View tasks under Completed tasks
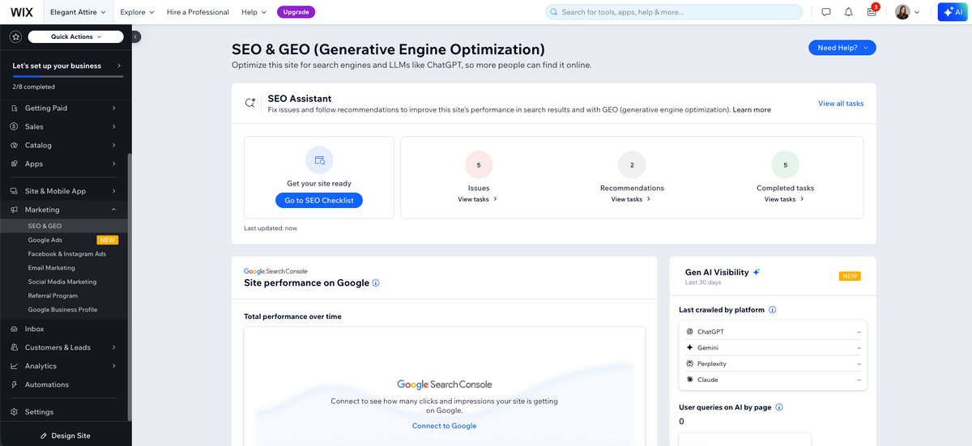 tap(785, 199)
